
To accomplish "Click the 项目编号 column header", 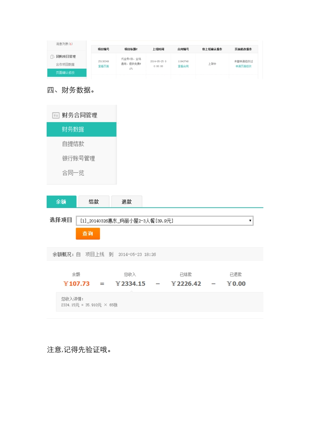I will coord(103,49).
